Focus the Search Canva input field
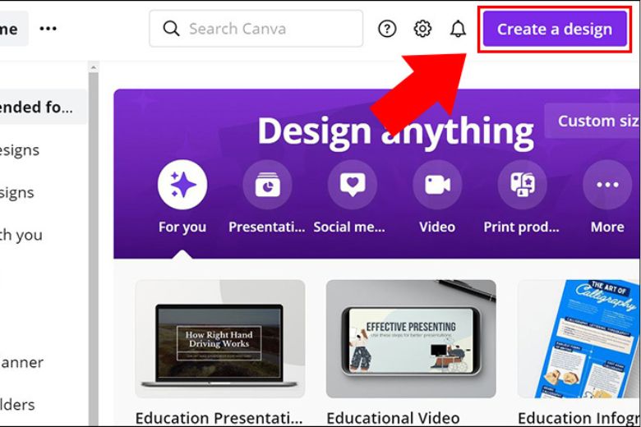Viewport: 641px width, 427px height. [x=263, y=29]
